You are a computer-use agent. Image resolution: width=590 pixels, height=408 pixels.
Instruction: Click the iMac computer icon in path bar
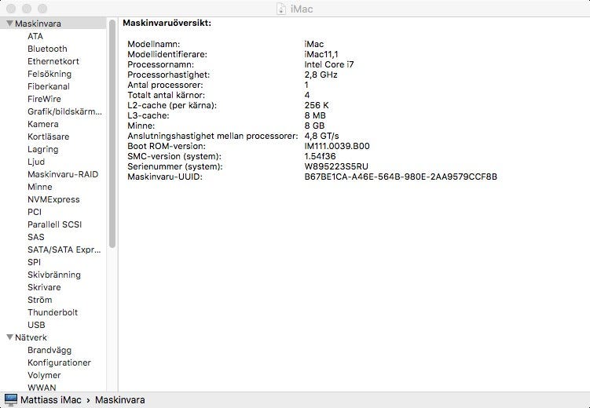click(11, 400)
